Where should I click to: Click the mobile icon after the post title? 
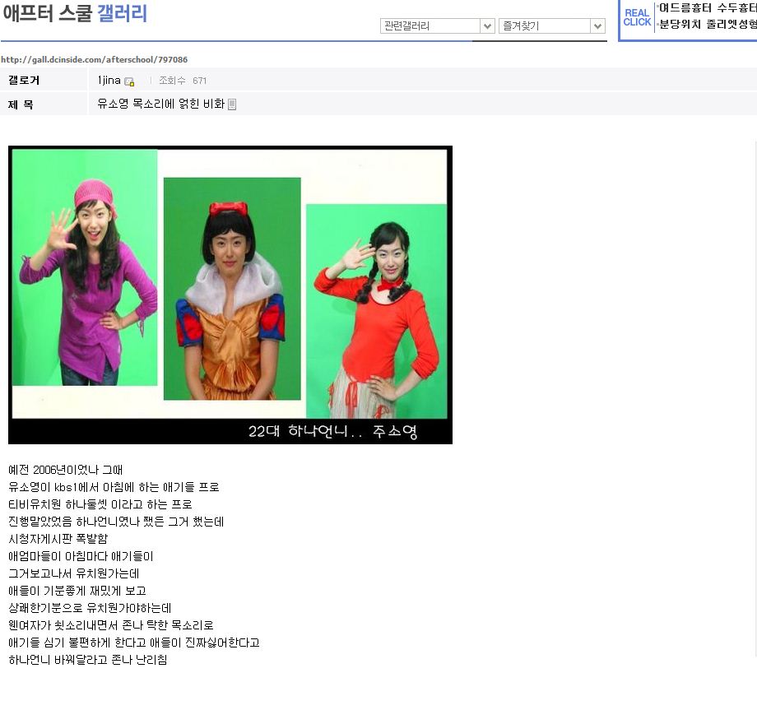232,104
